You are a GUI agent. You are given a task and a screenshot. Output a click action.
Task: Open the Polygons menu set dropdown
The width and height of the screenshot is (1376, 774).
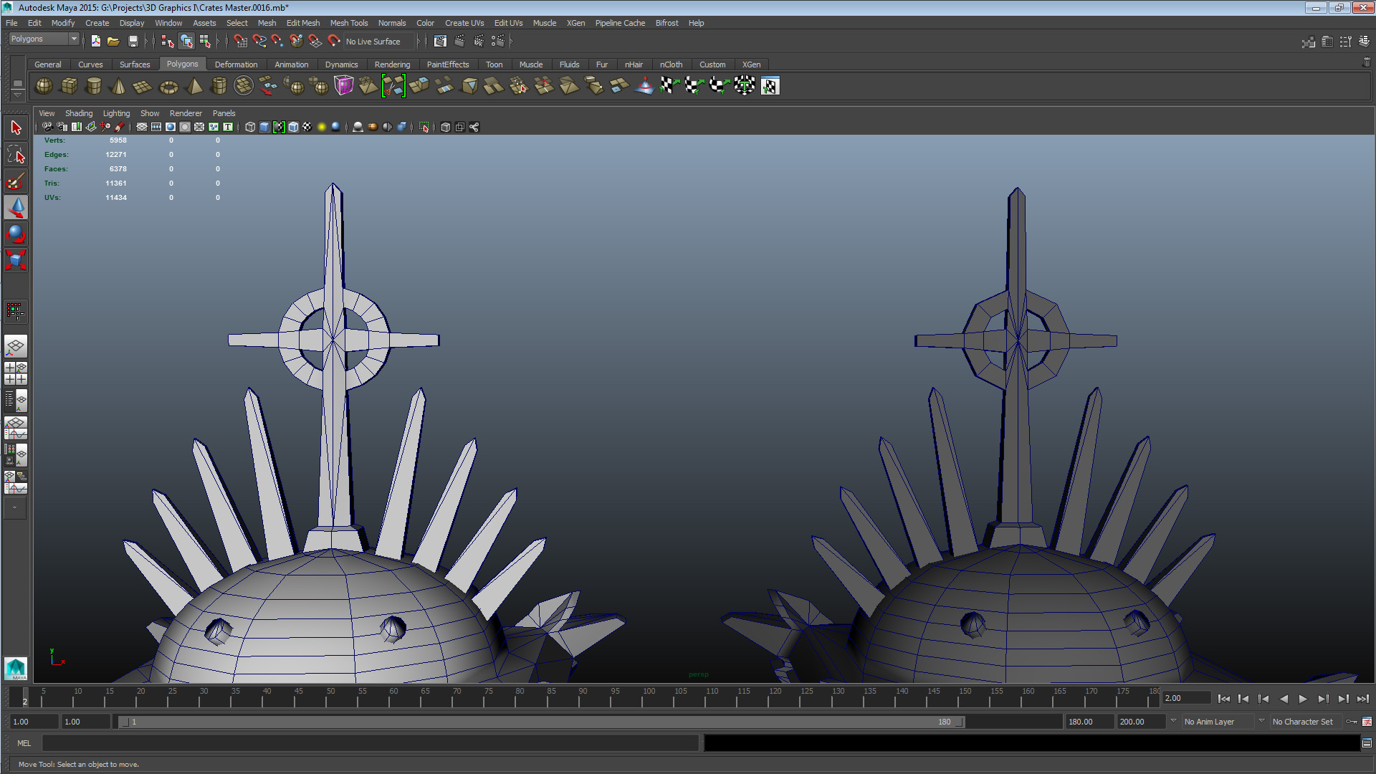coord(44,39)
